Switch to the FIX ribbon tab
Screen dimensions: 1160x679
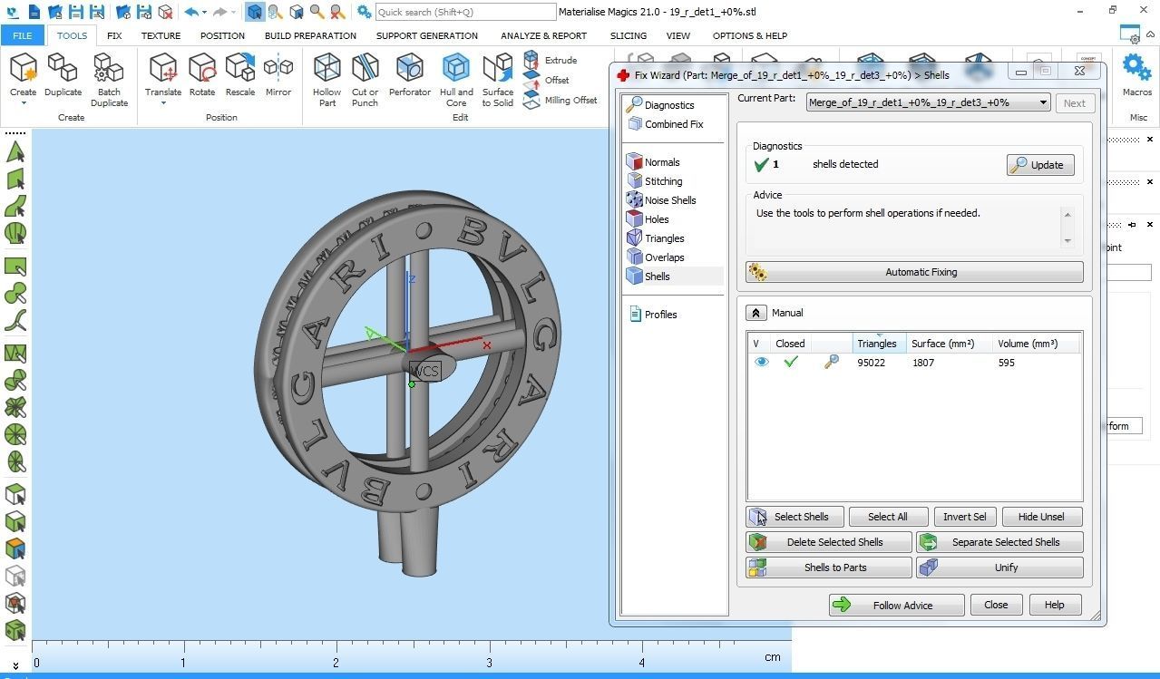pos(114,35)
